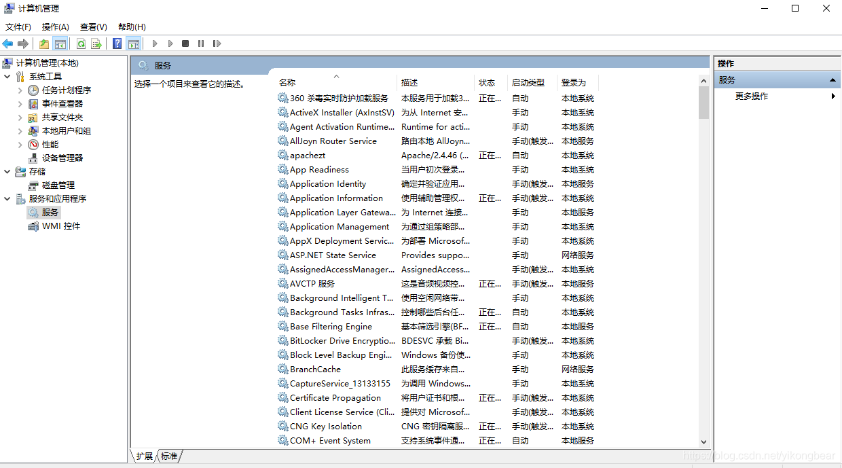
Task: Click the 设备管理器 icon
Action: [33, 158]
